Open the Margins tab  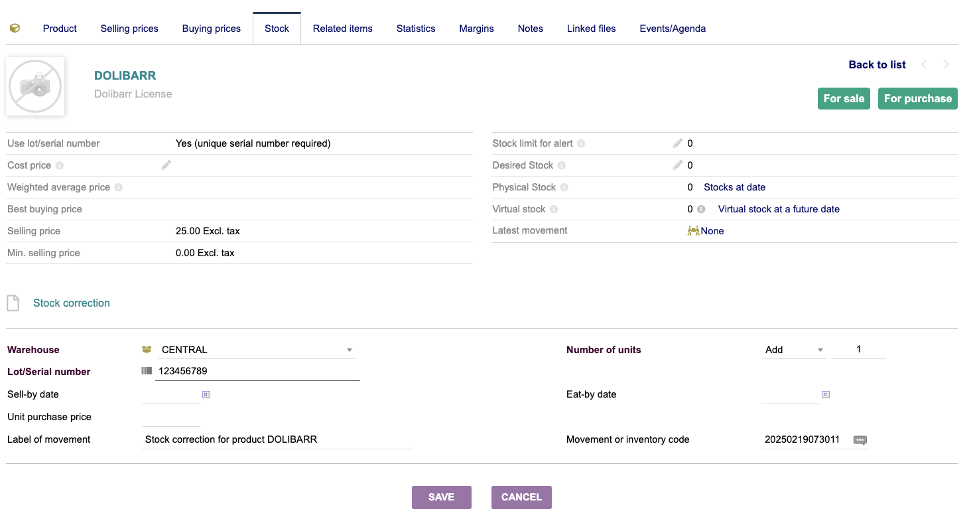click(476, 29)
